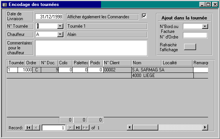Click the Colis cell in row

[65, 70]
